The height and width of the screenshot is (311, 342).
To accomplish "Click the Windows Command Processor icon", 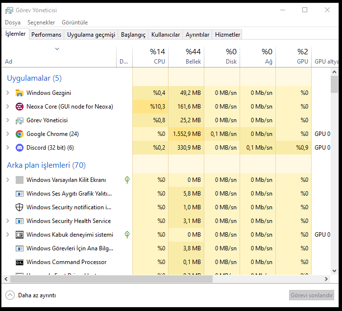I will [20, 262].
